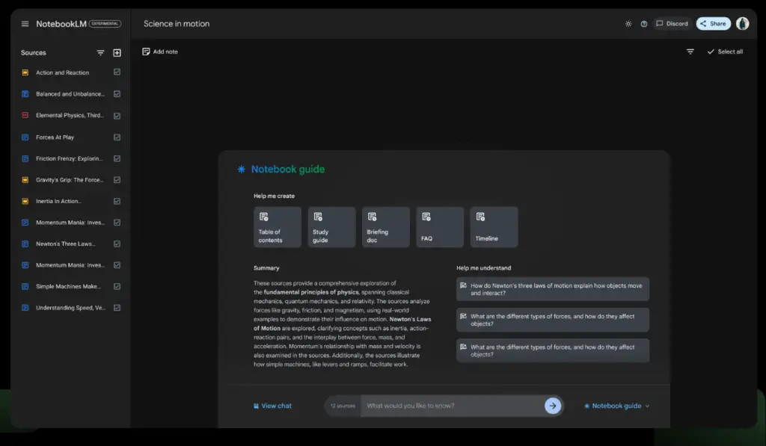
Task: Click the chat question input field
Action: tap(451, 406)
